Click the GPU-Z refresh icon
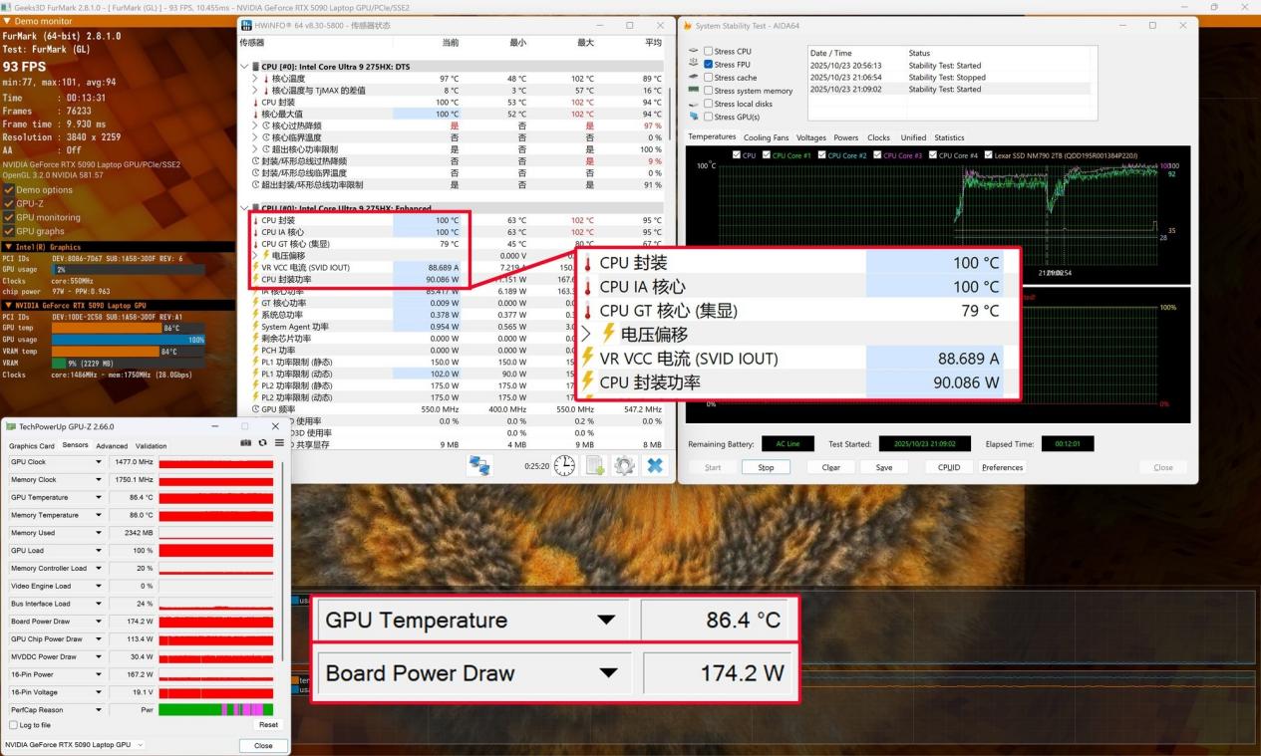Viewport: 1261px width, 756px height. tap(262, 443)
